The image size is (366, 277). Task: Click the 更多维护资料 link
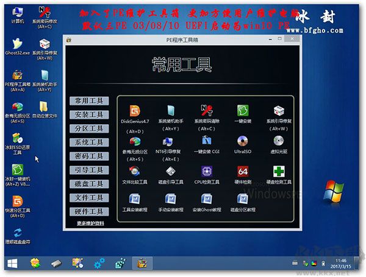pos(90,223)
